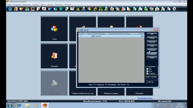Image resolution: width=193 pixels, height=108 pixels.
Task: Click the quick search input field
Action: 152,79
